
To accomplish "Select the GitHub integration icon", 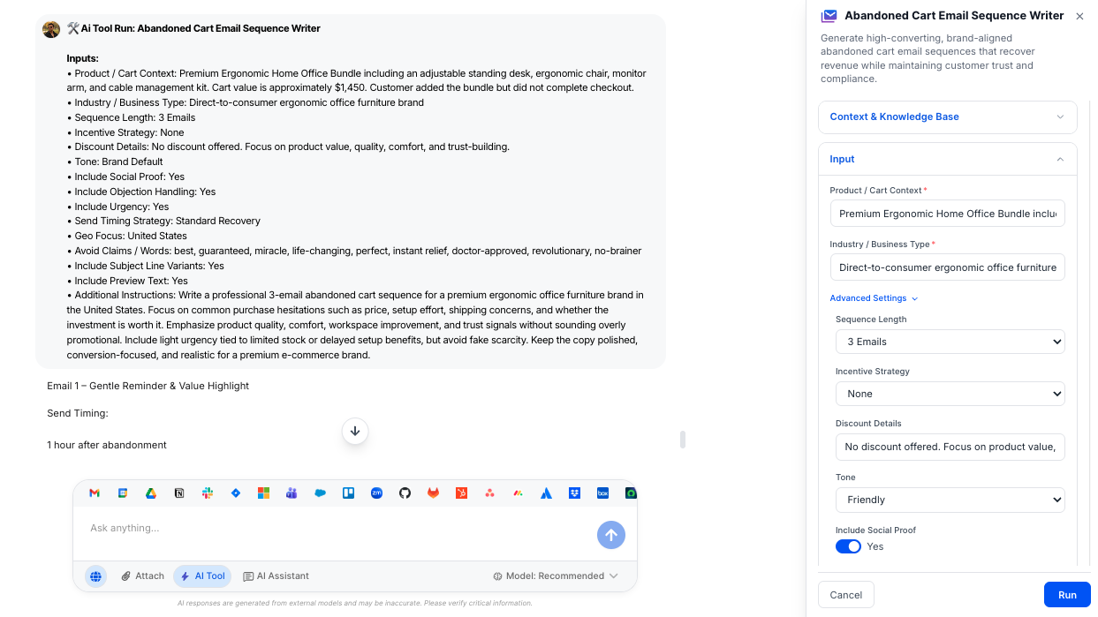I will [x=405, y=493].
